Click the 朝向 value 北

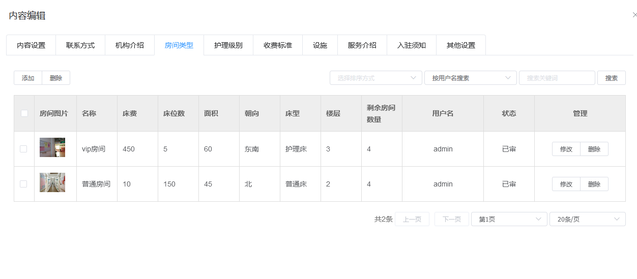point(248,184)
